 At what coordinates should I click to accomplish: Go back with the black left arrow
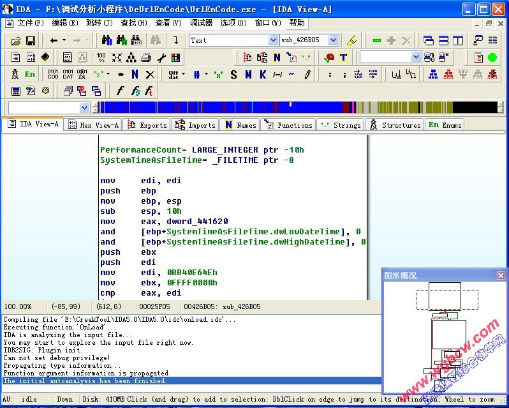pyautogui.click(x=54, y=41)
